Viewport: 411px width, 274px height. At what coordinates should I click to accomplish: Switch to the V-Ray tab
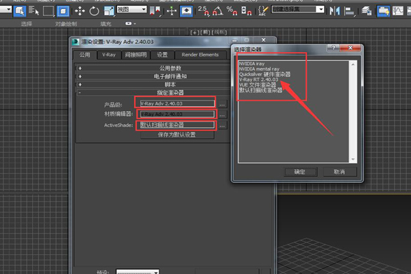(108, 55)
